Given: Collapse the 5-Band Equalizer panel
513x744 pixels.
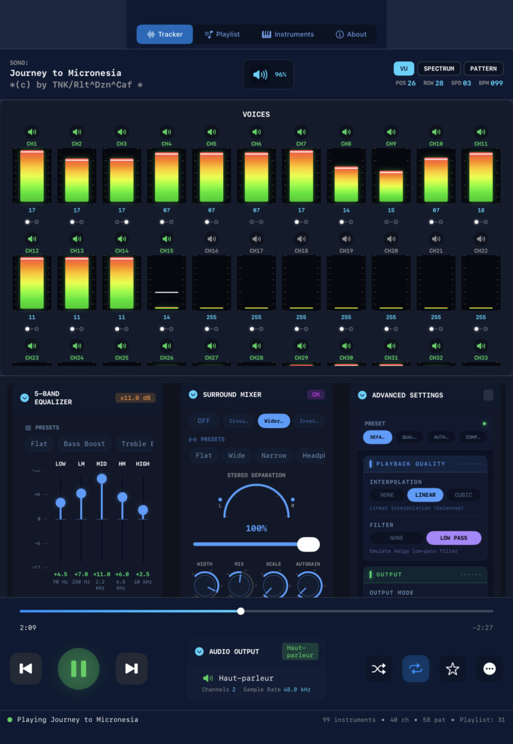Looking at the screenshot, I should point(25,398).
